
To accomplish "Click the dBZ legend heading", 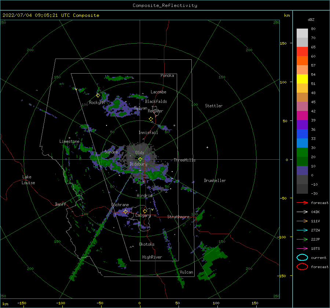I will pos(311,19).
